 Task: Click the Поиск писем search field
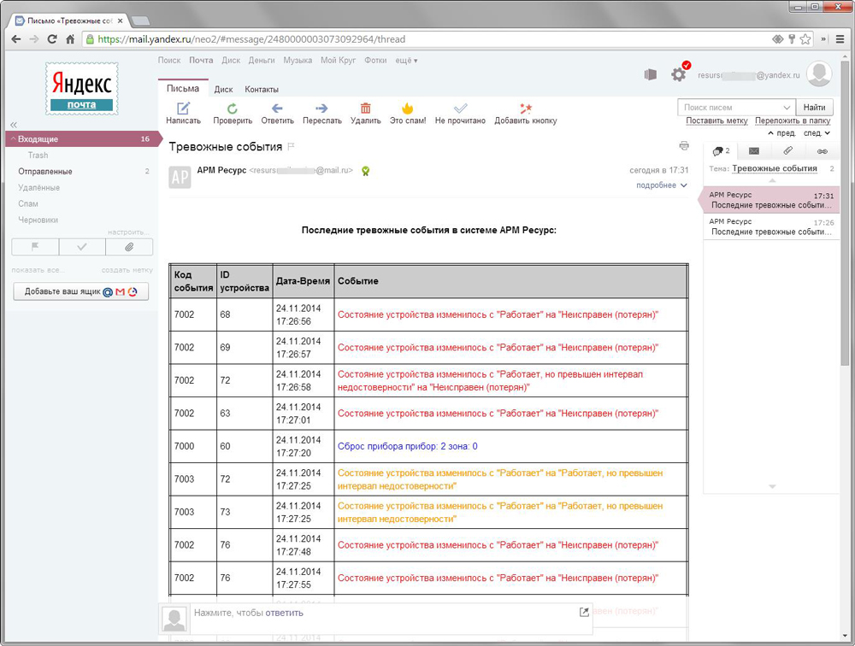(x=731, y=108)
